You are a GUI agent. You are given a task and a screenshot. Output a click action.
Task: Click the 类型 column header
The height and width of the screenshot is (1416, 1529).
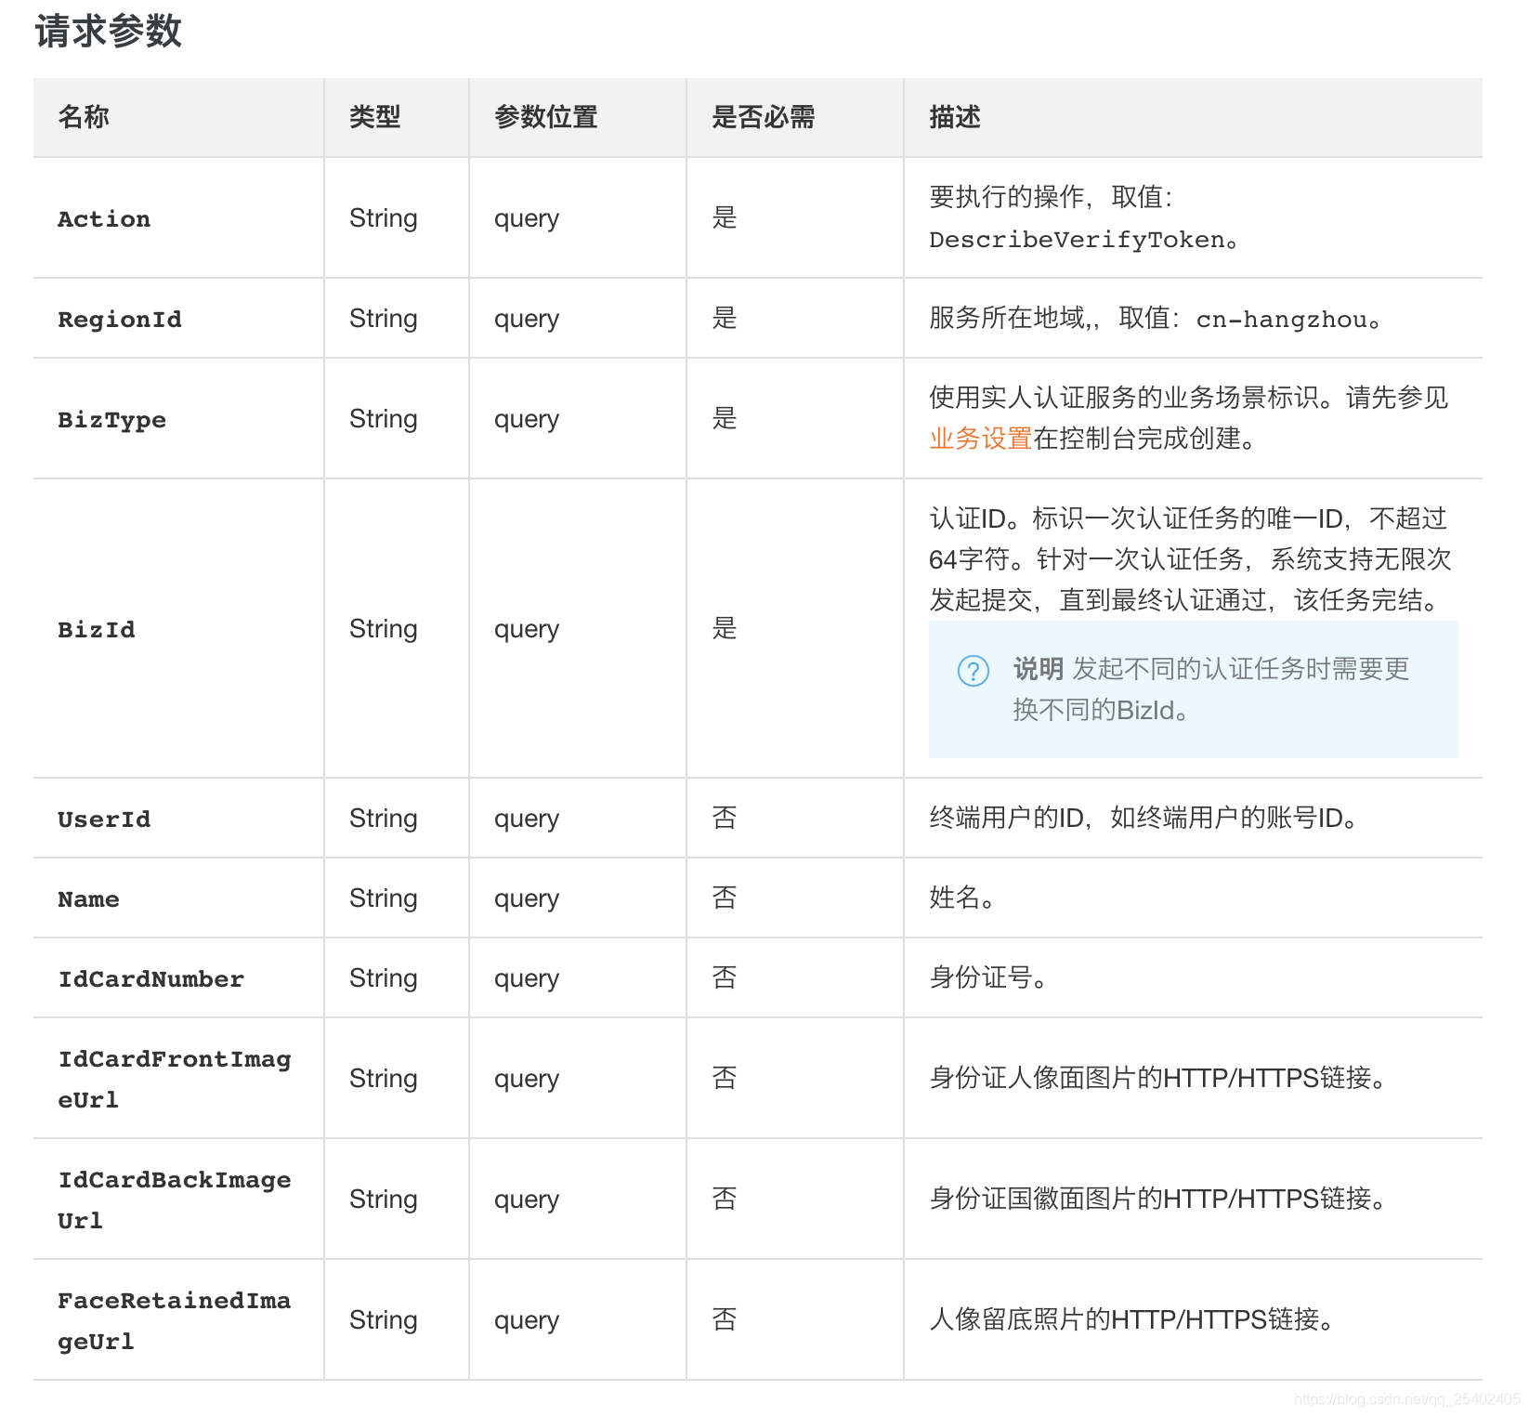point(375,117)
